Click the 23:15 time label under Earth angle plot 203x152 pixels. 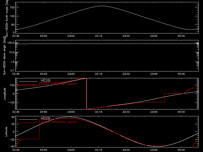point(98,36)
